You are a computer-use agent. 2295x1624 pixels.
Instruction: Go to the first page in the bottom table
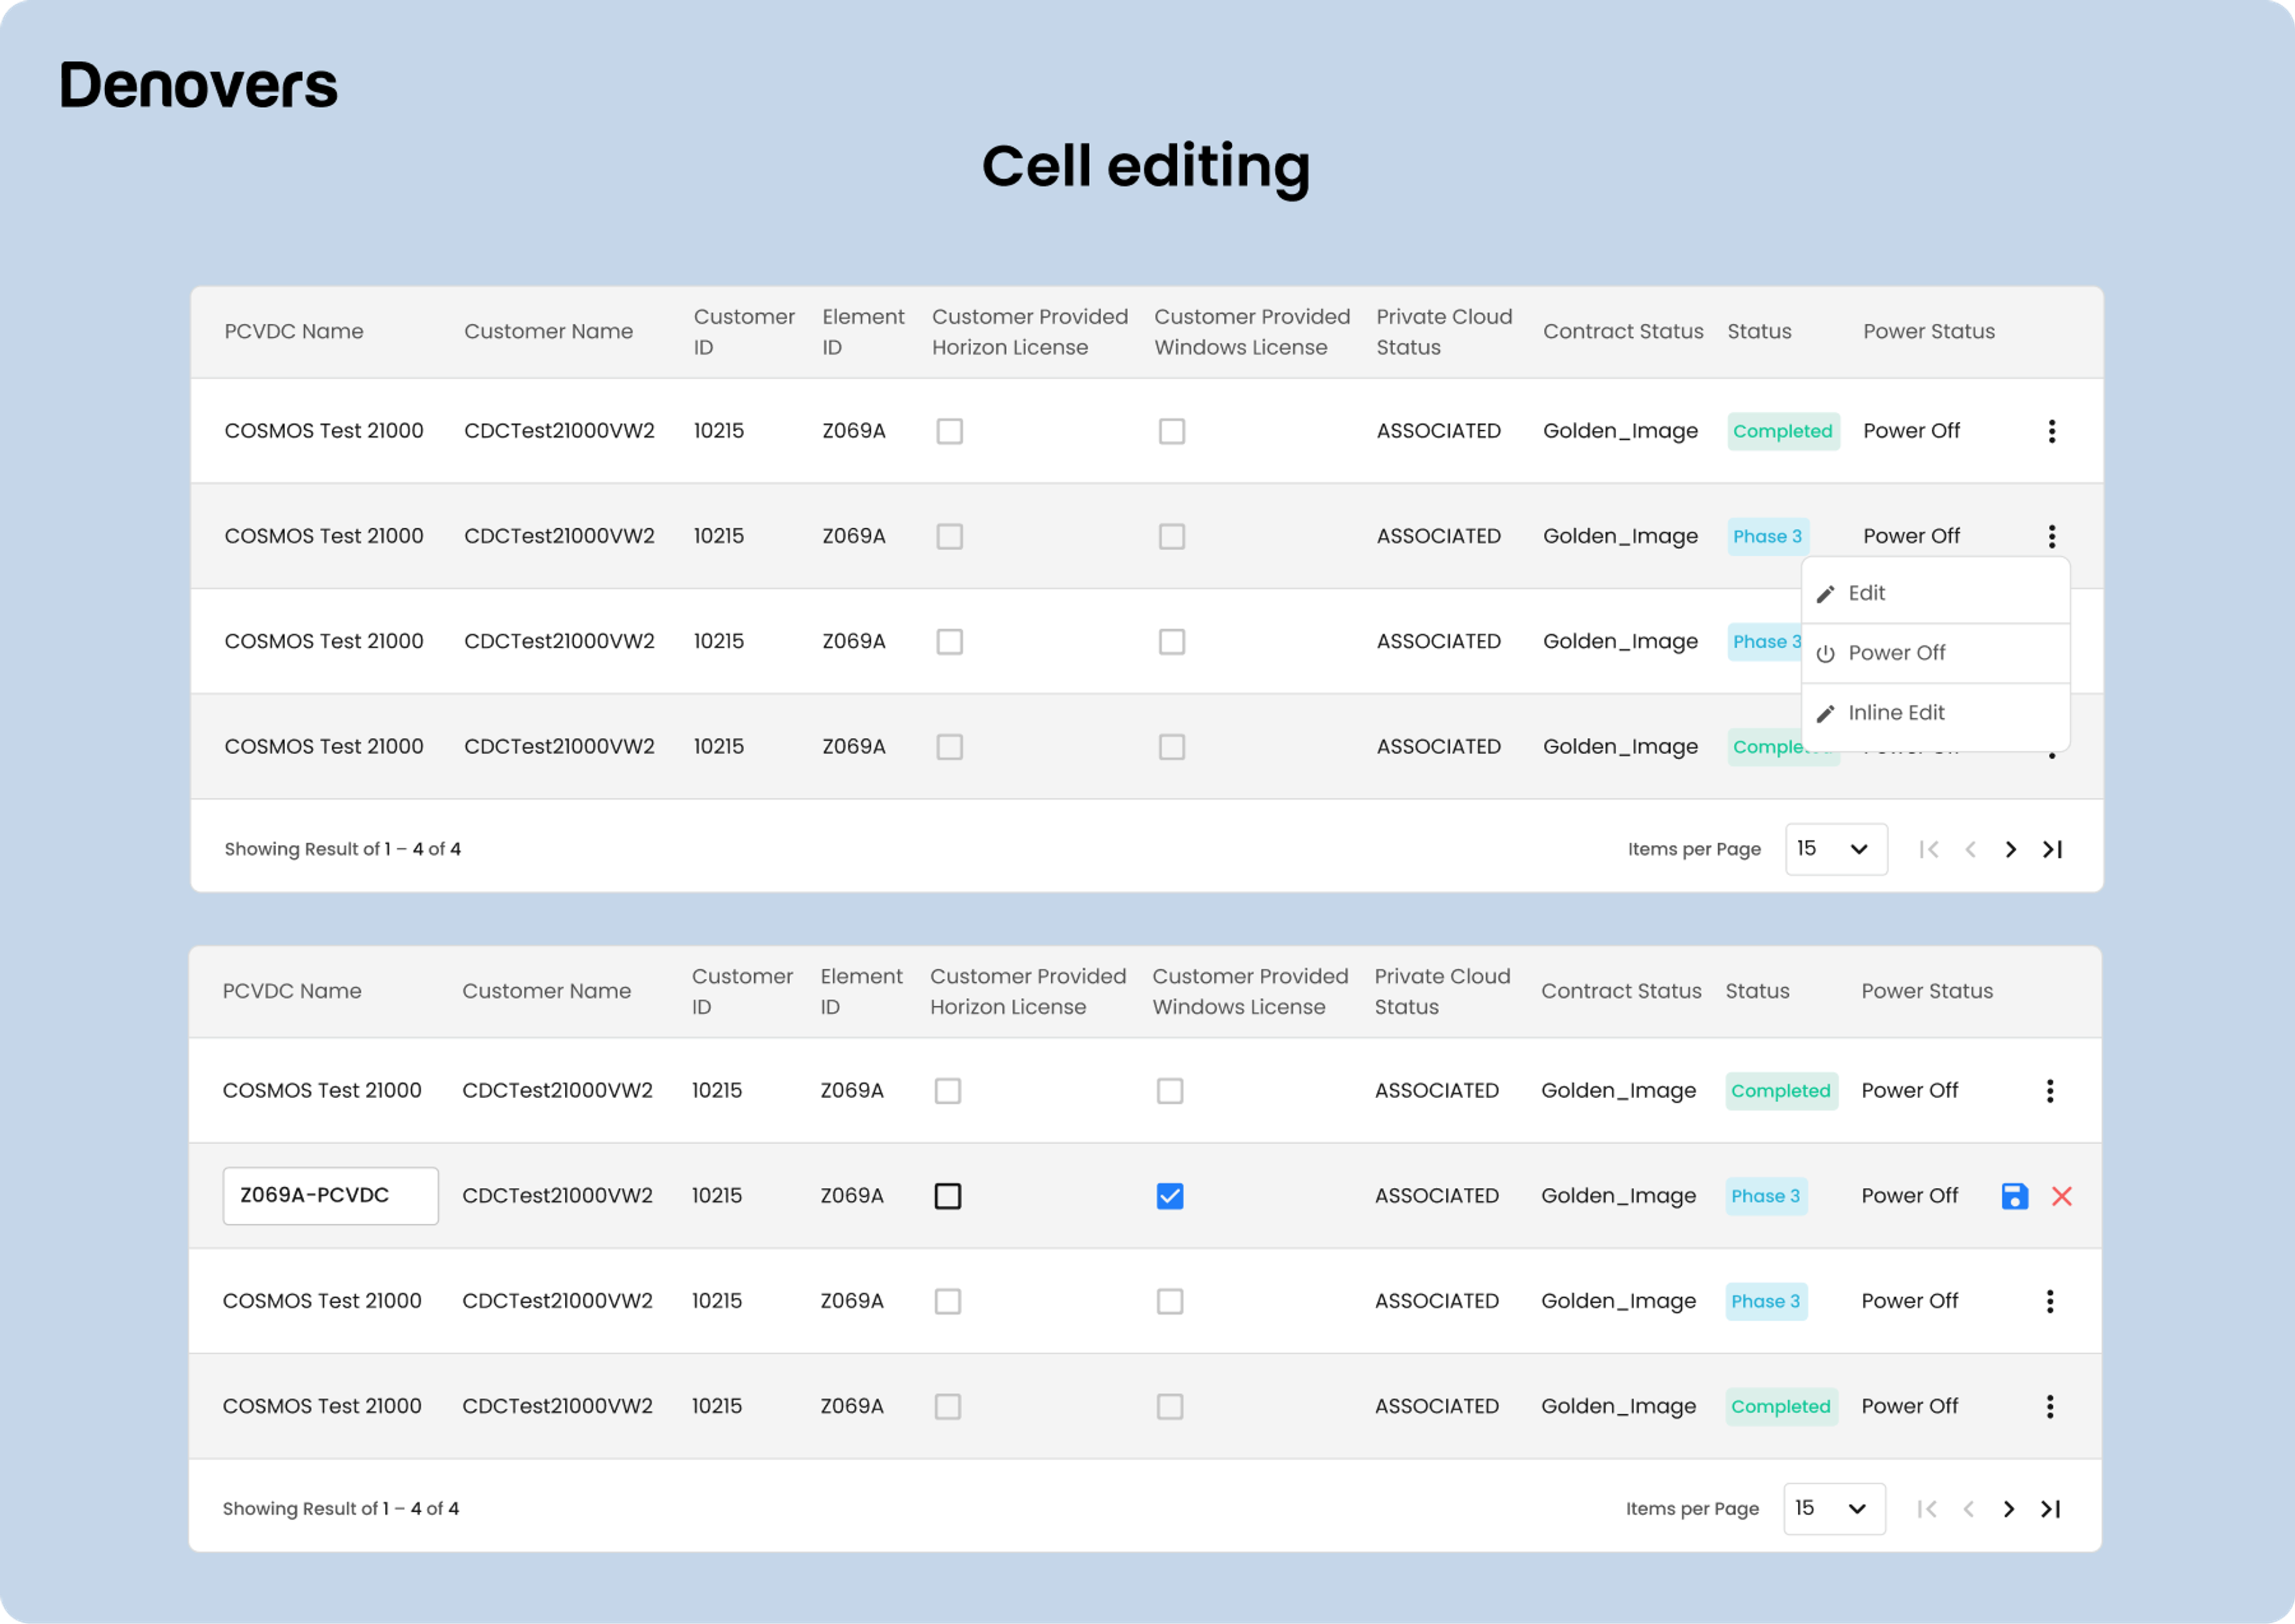[1927, 1509]
